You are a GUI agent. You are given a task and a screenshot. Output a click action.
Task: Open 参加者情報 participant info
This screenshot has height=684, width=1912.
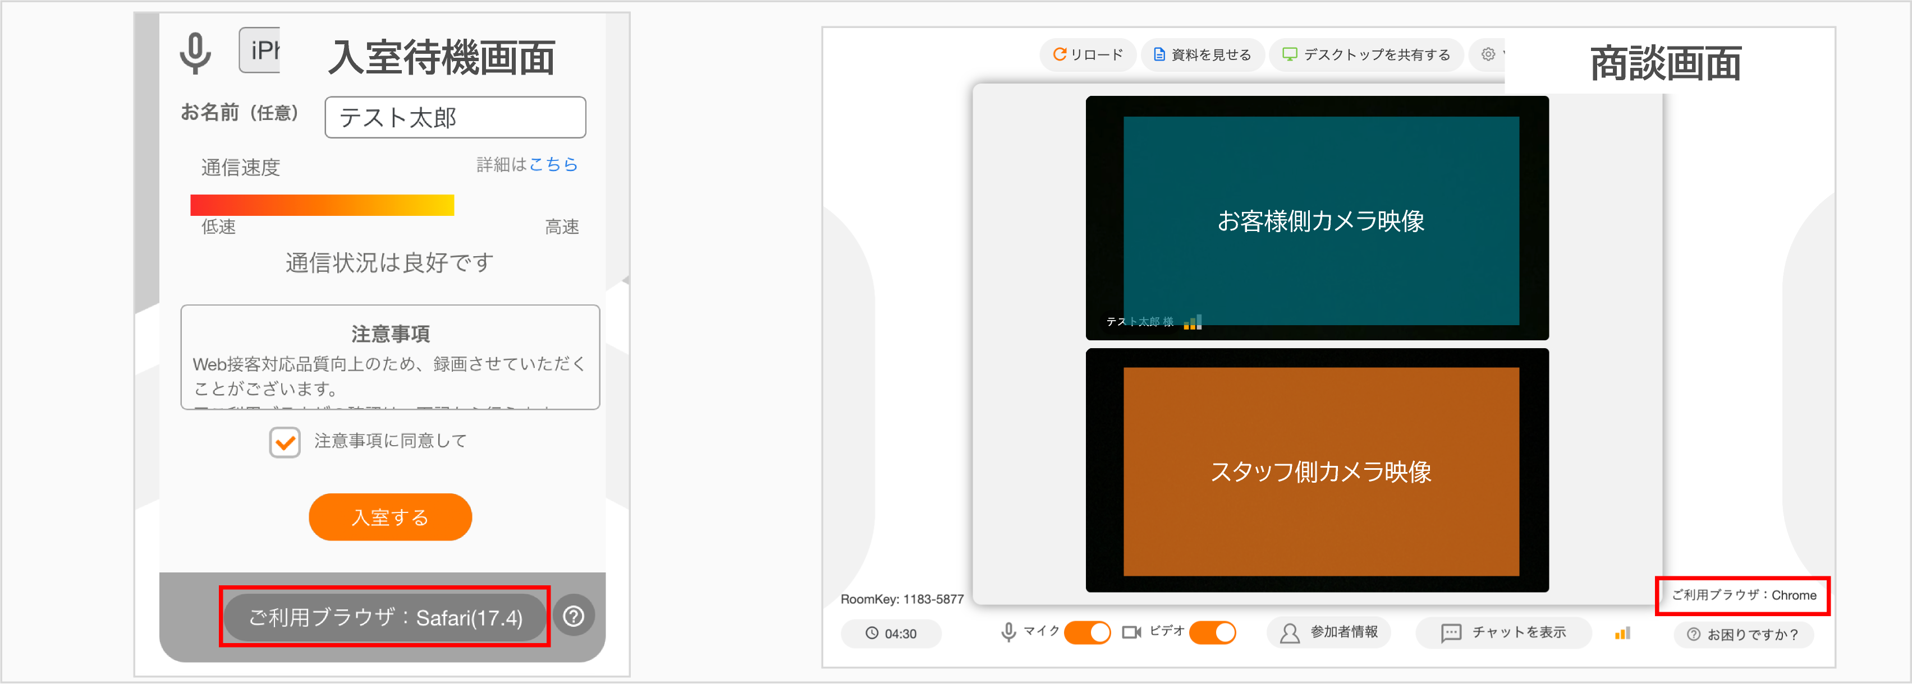point(1328,632)
